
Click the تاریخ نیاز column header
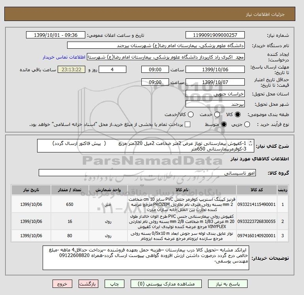tap(31, 190)
